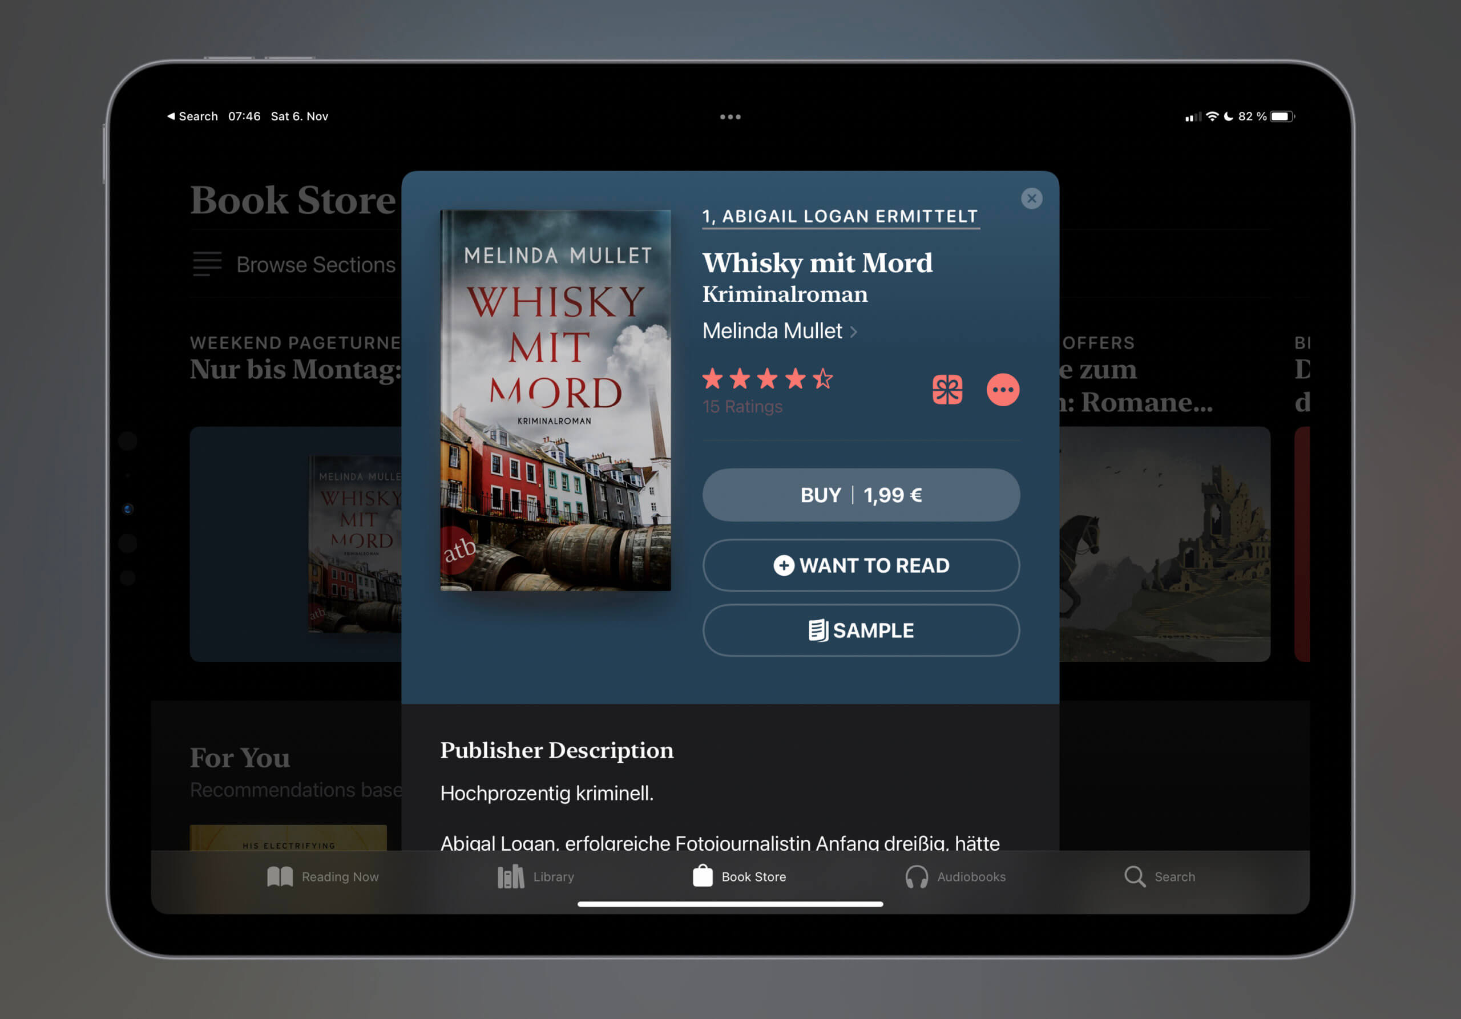Image resolution: width=1461 pixels, height=1019 pixels.
Task: Tap the Weekend Pageturner label
Action: [x=296, y=343]
